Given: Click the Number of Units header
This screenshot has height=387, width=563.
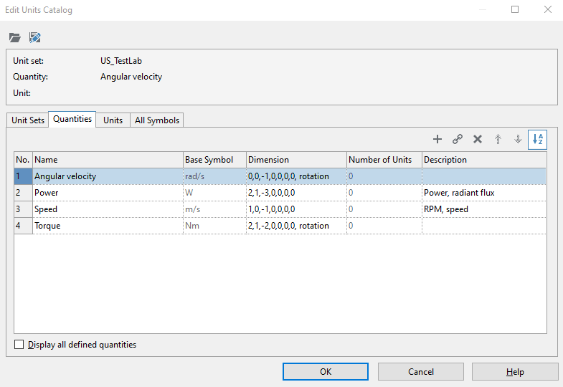Looking at the screenshot, I should click(384, 160).
